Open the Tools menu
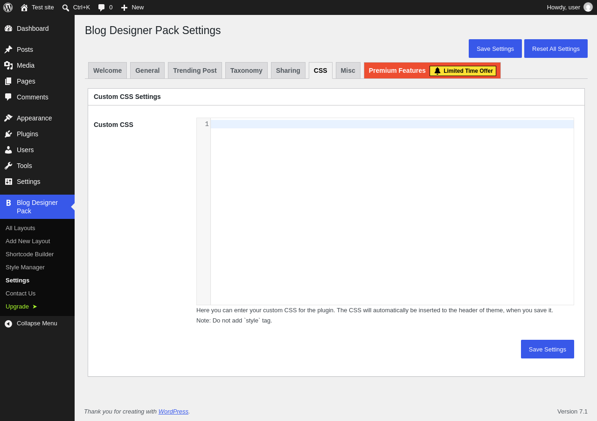This screenshot has width=597, height=421. pyautogui.click(x=37, y=166)
